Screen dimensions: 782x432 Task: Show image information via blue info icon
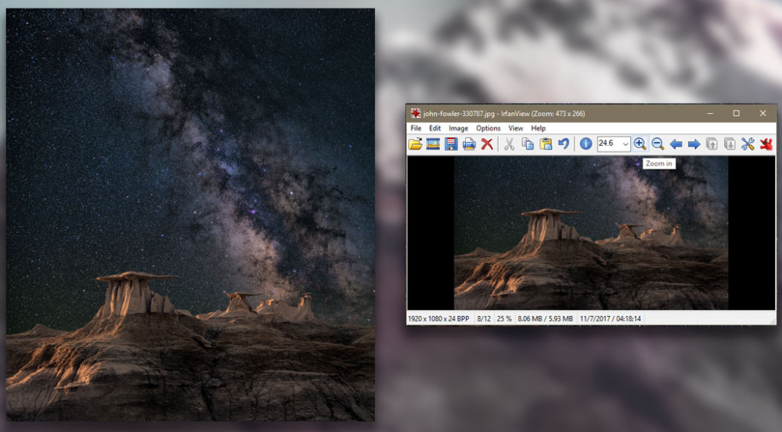click(x=586, y=143)
